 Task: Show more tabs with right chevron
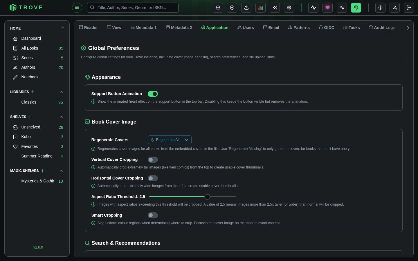click(408, 28)
